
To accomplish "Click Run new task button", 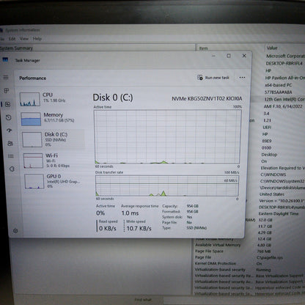I will [213, 78].
